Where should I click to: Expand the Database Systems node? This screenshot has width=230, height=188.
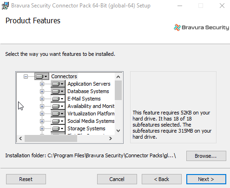coord(42,91)
